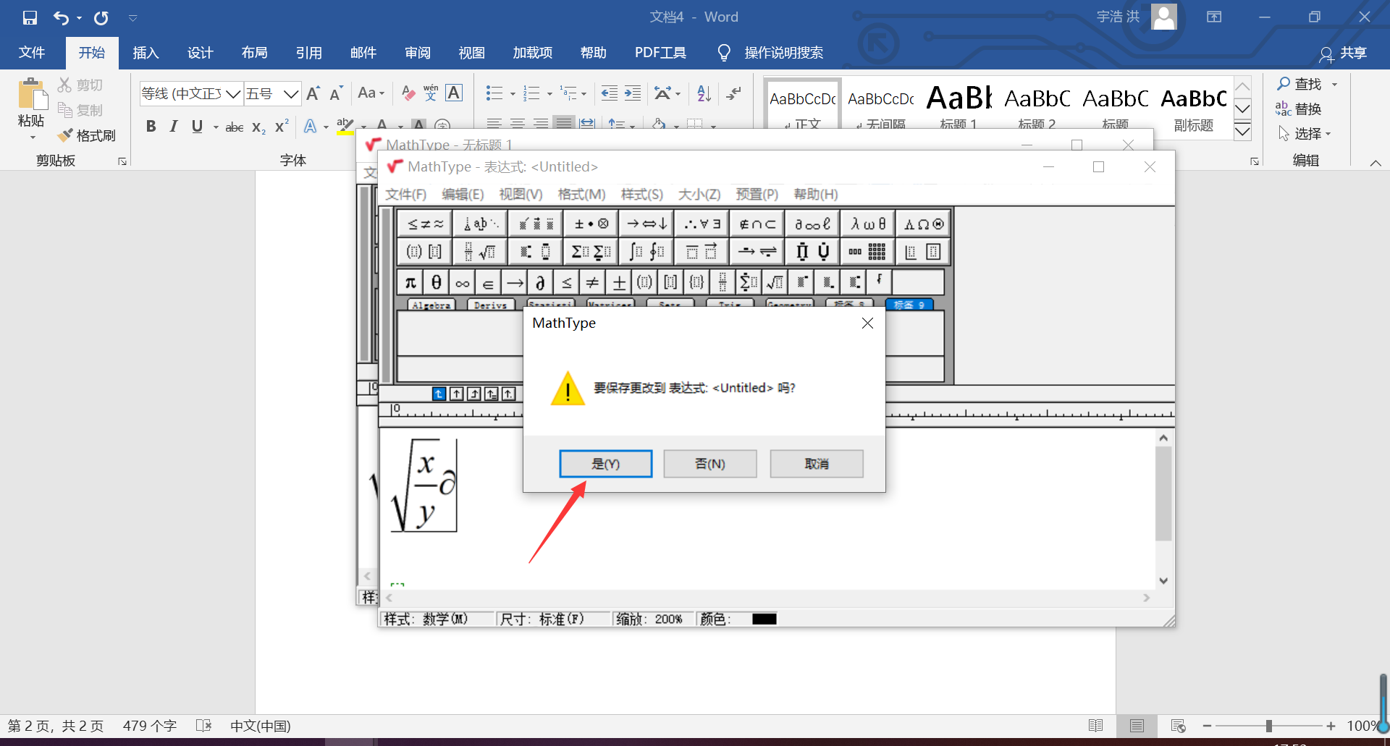1390x746 pixels.
Task: Open MathType arrow symbols palette (→⇔↓)
Action: pos(647,224)
